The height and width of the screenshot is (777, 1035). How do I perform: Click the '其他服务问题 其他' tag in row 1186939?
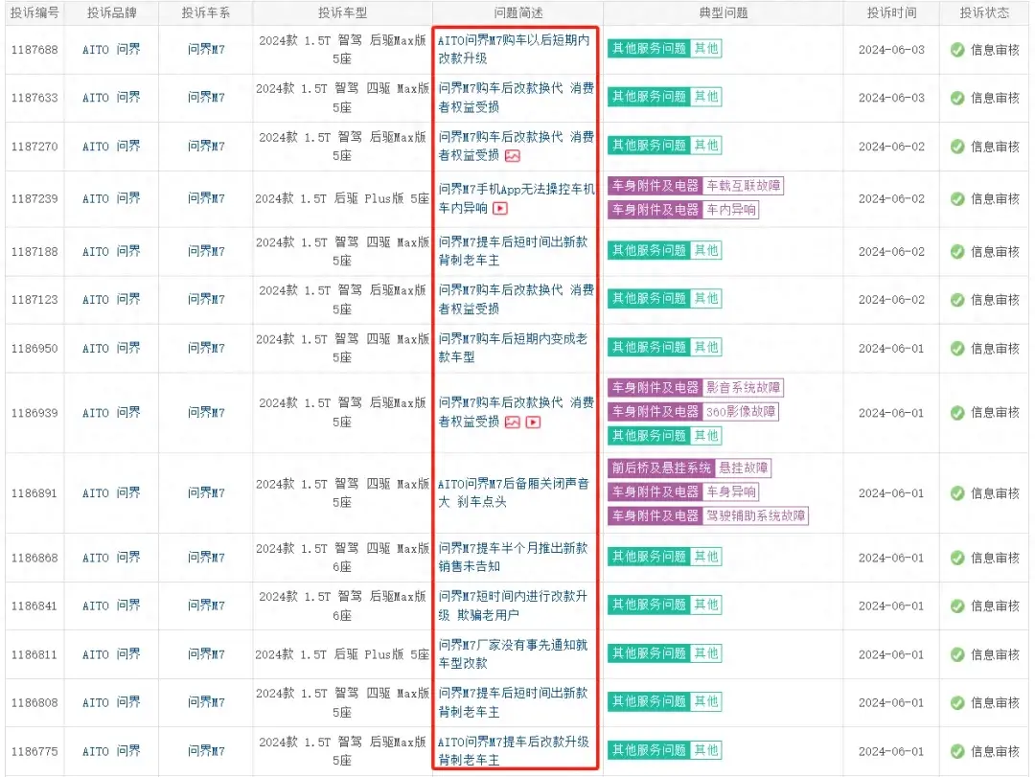click(664, 436)
